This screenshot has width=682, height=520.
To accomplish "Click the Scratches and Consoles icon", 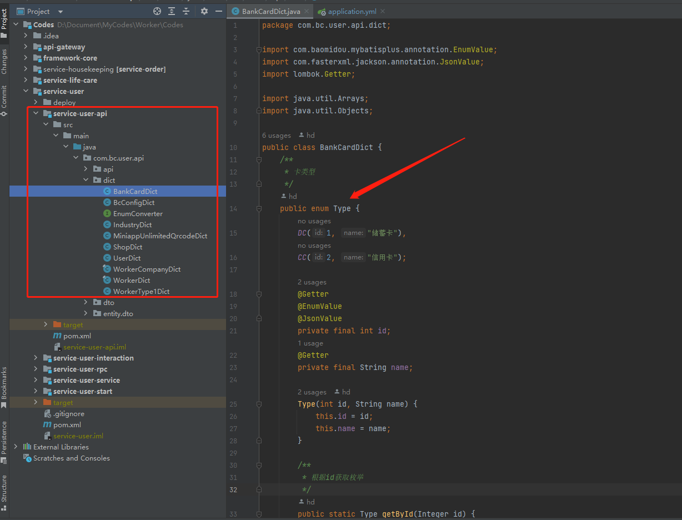I will 27,458.
